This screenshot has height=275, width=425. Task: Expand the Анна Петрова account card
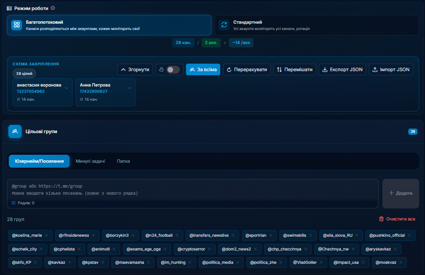click(x=130, y=88)
